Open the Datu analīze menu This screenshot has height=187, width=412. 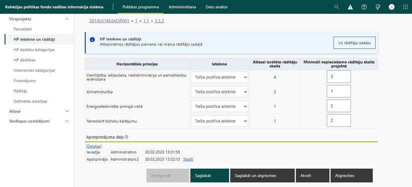[217, 7]
